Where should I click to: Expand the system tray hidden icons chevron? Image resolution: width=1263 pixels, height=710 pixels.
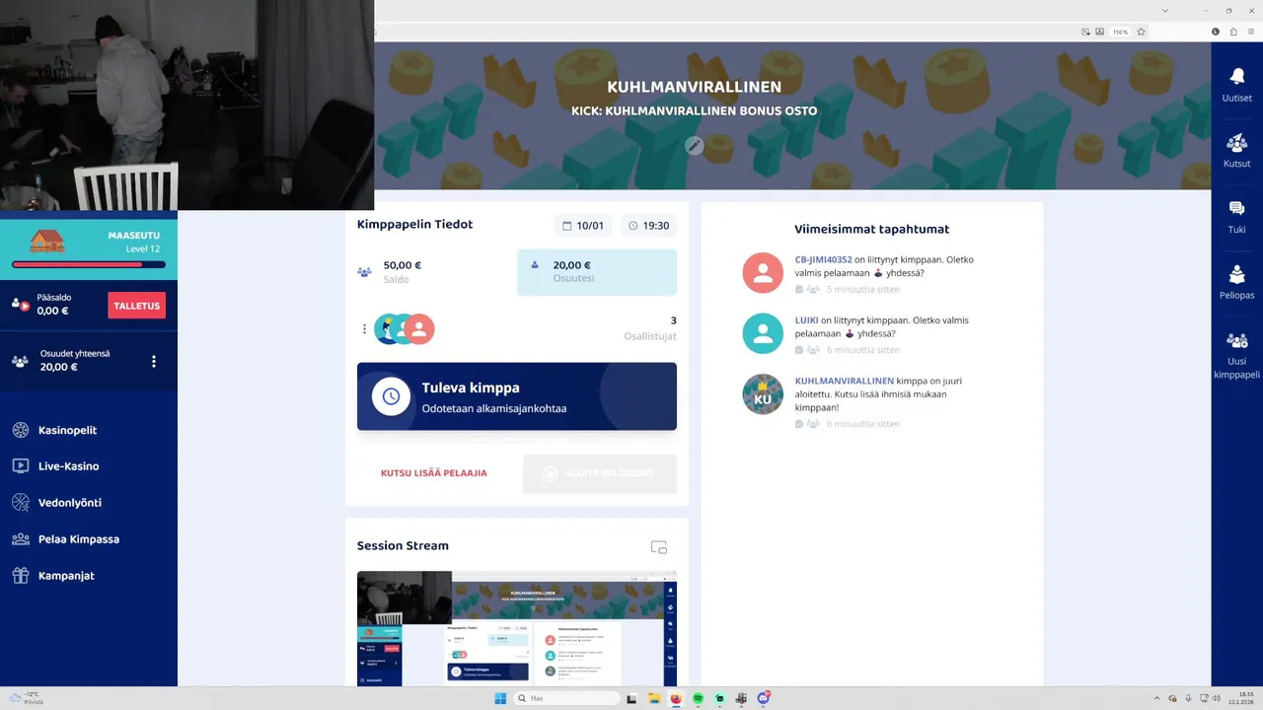[1158, 698]
